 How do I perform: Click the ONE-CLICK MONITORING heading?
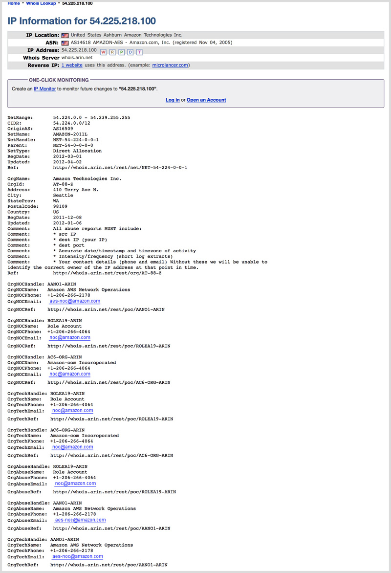click(x=59, y=80)
